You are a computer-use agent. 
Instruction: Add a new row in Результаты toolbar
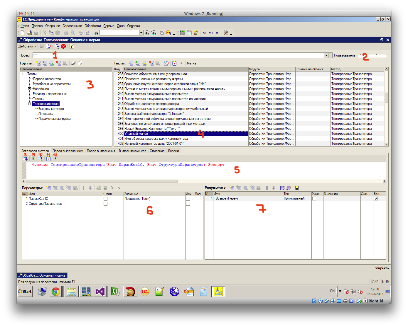click(232, 188)
